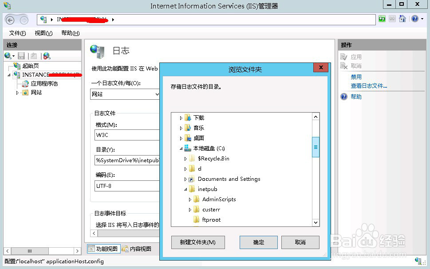Switch to 功能视图 features view tab

104,249
